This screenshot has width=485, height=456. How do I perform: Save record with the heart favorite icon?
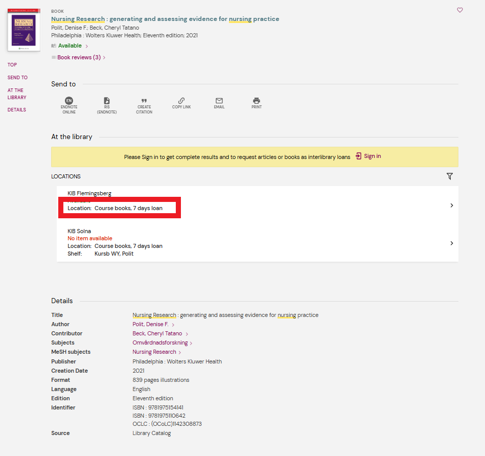[x=460, y=10]
